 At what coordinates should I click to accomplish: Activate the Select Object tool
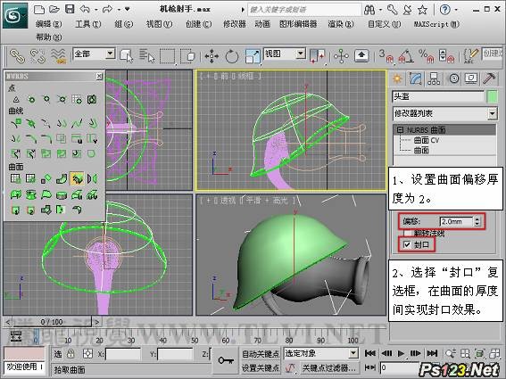pos(126,56)
